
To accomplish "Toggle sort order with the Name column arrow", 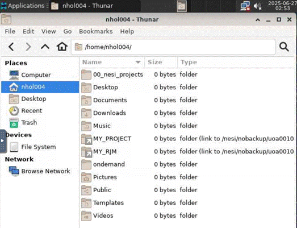I will coord(138,62).
